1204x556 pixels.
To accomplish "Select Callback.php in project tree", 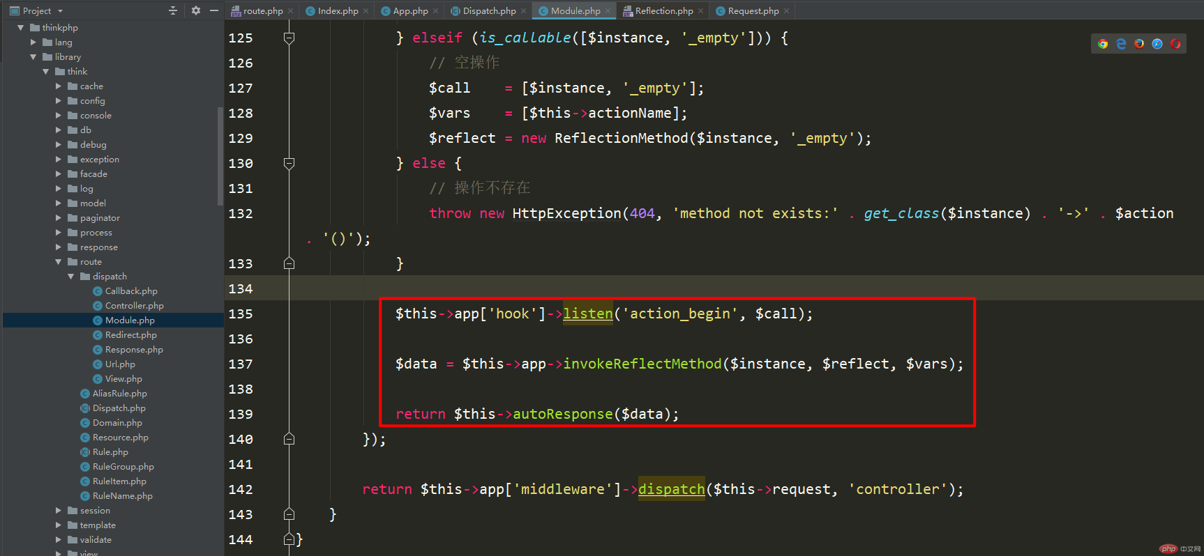I will pyautogui.click(x=131, y=291).
